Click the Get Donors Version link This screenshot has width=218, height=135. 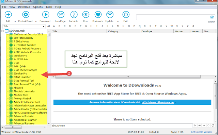click(x=201, y=132)
